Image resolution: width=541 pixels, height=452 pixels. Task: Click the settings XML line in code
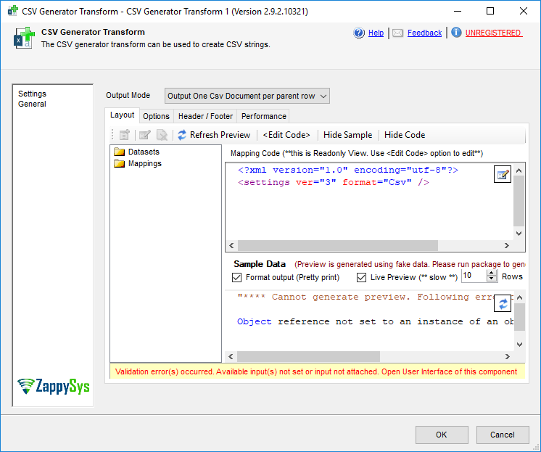pyautogui.click(x=334, y=182)
